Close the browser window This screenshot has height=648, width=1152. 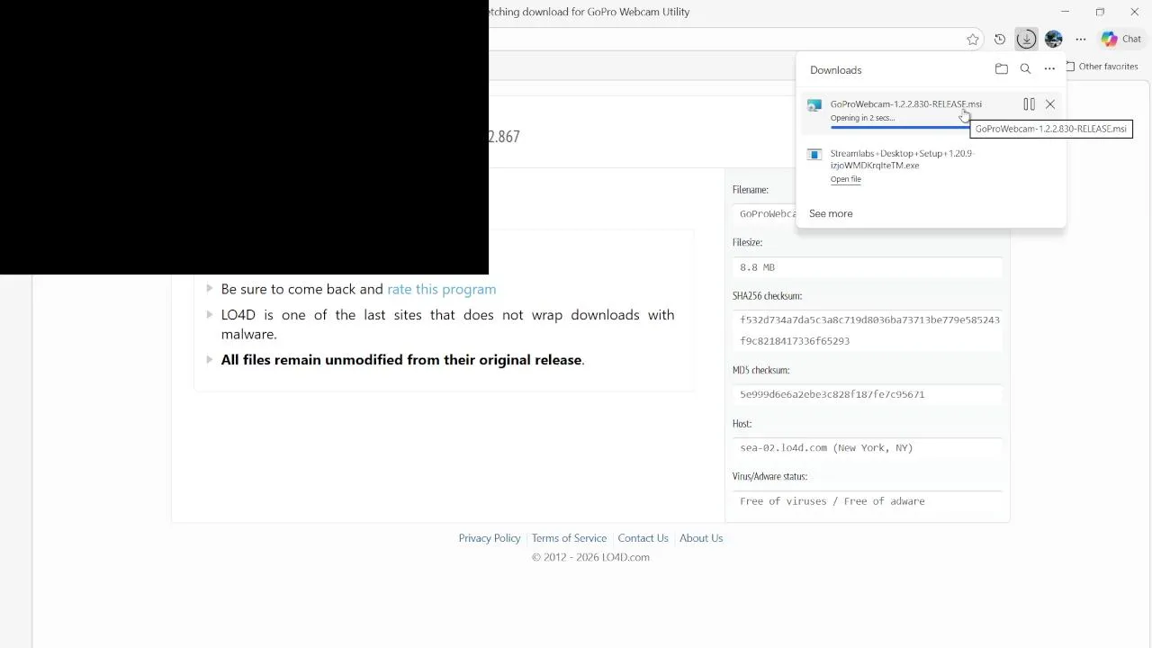click(x=1134, y=12)
